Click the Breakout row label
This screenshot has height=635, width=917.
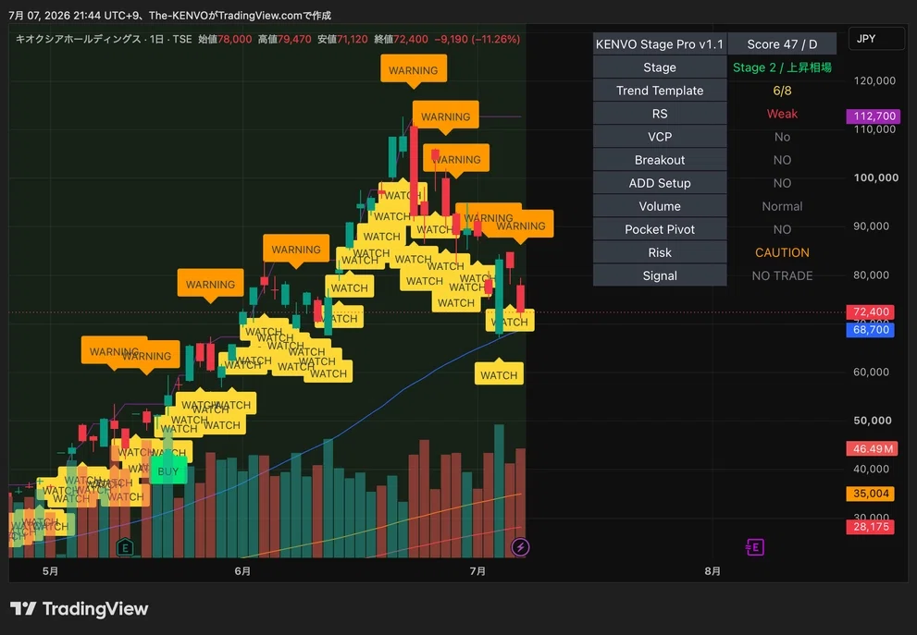(x=660, y=160)
